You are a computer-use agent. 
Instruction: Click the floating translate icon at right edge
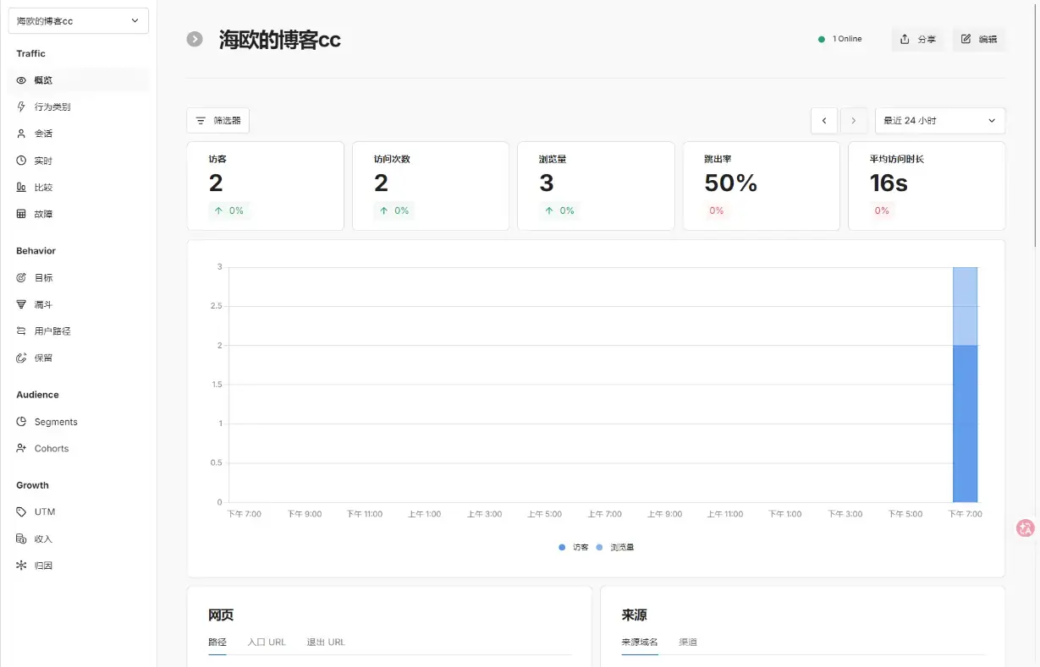pyautogui.click(x=1025, y=528)
